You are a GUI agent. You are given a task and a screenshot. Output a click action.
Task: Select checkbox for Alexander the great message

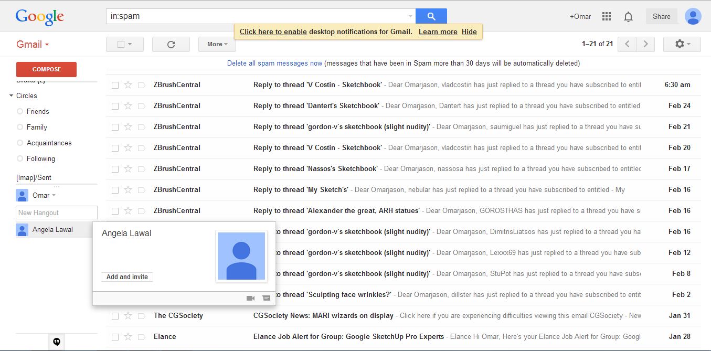pyautogui.click(x=115, y=210)
